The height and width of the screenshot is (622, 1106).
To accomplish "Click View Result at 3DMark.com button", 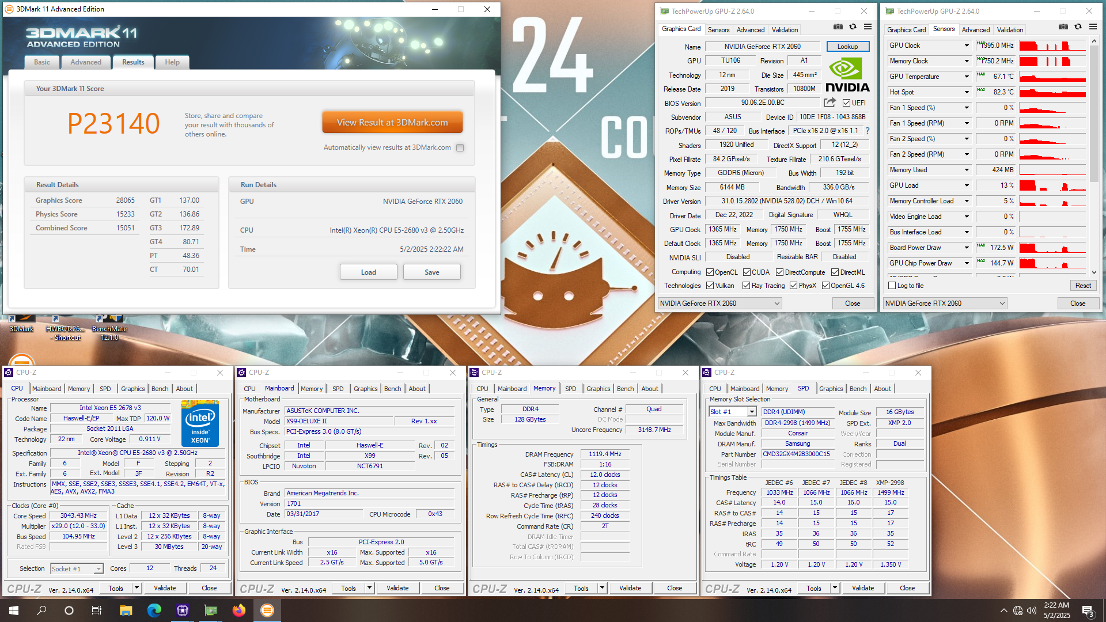I will 392,123.
